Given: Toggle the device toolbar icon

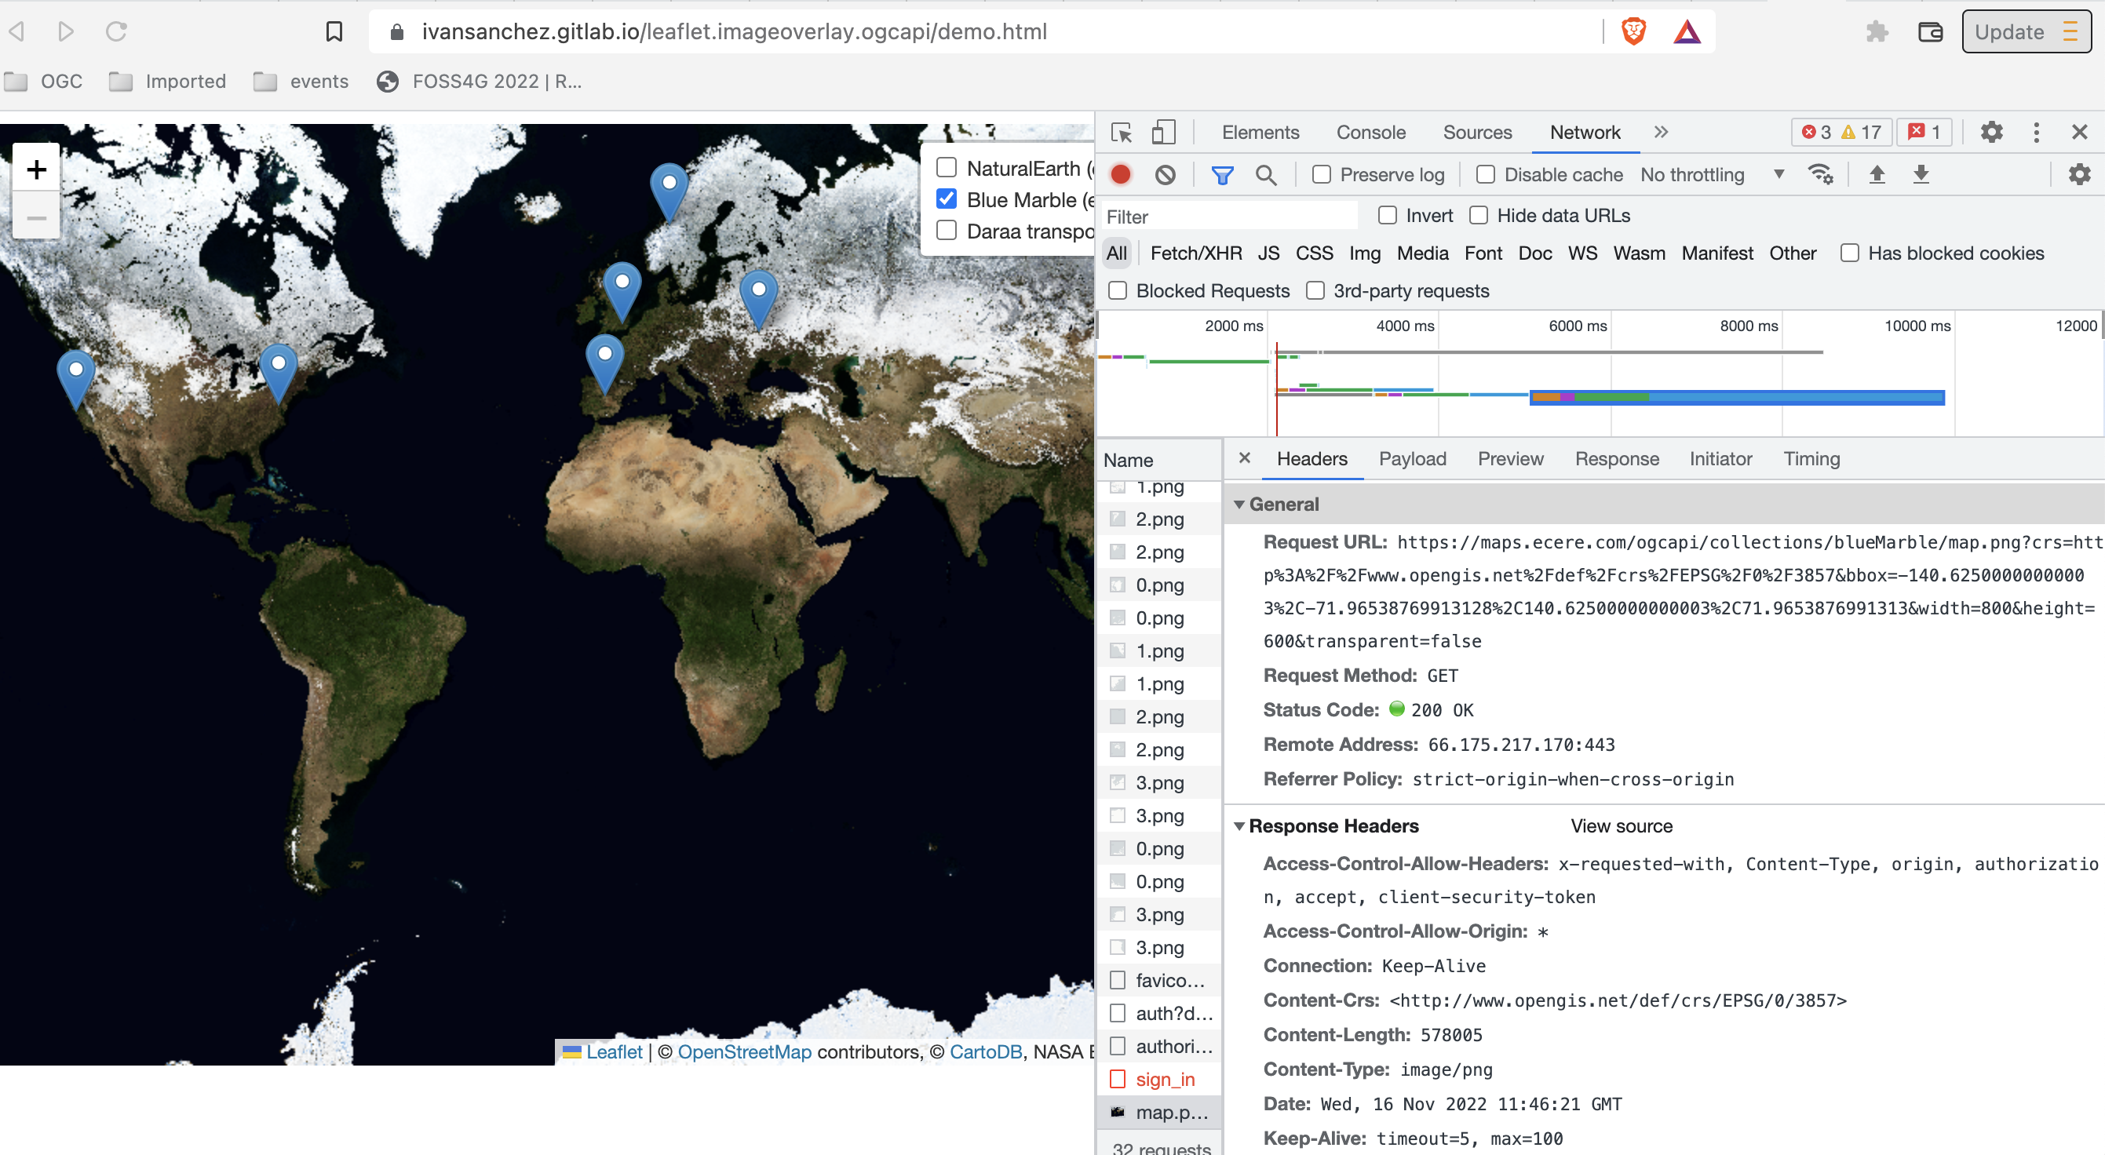Looking at the screenshot, I should pos(1163,133).
